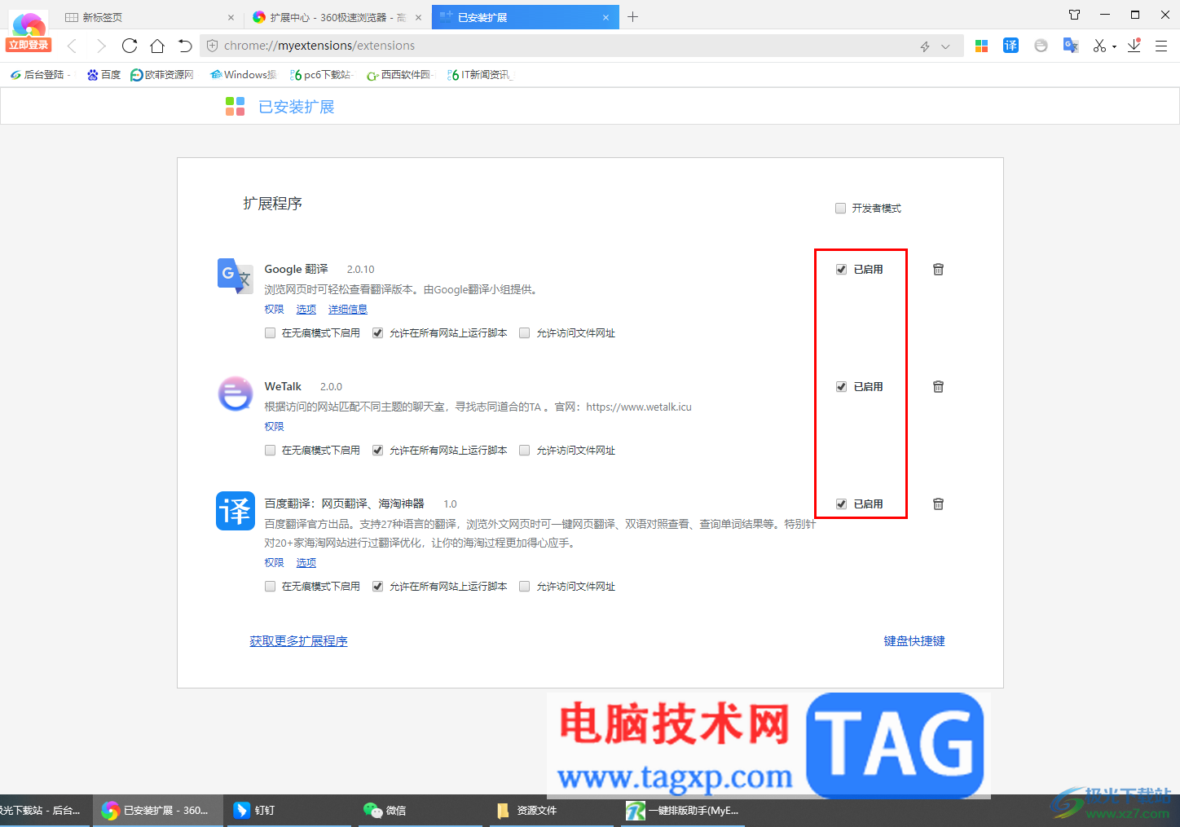Toggle 允许在所有网站上运行脚本 for 百度翻译
Image resolution: width=1180 pixels, height=827 pixels.
pos(377,587)
